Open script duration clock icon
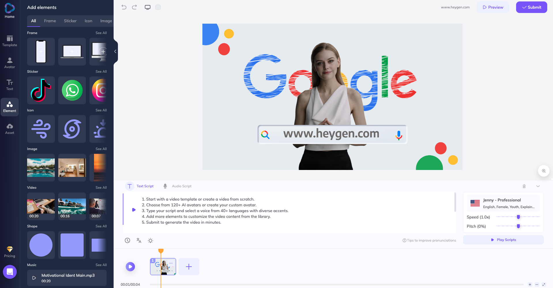 point(127,240)
